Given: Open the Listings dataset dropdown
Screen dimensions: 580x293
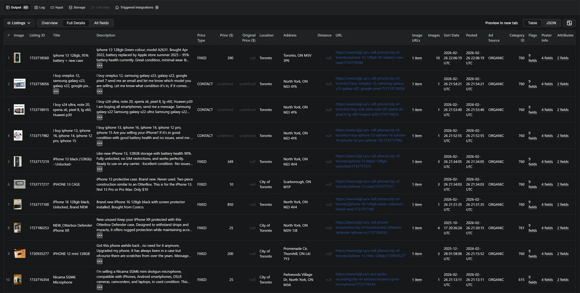Looking at the screenshot, I should 19,23.
